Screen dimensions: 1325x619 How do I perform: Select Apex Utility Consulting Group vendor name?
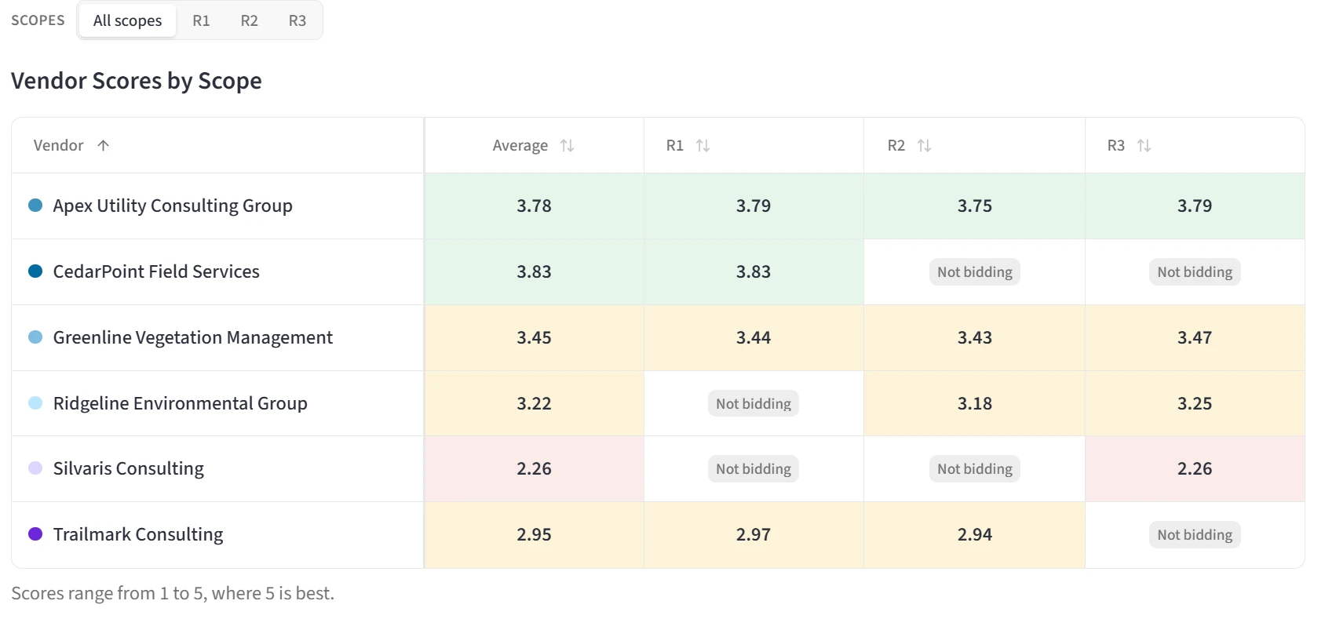[173, 206]
